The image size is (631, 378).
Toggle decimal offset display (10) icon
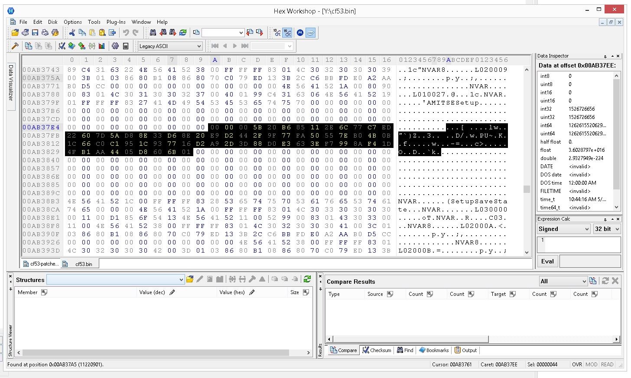point(277,32)
